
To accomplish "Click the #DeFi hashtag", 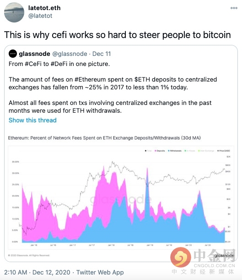I will (59, 64).
